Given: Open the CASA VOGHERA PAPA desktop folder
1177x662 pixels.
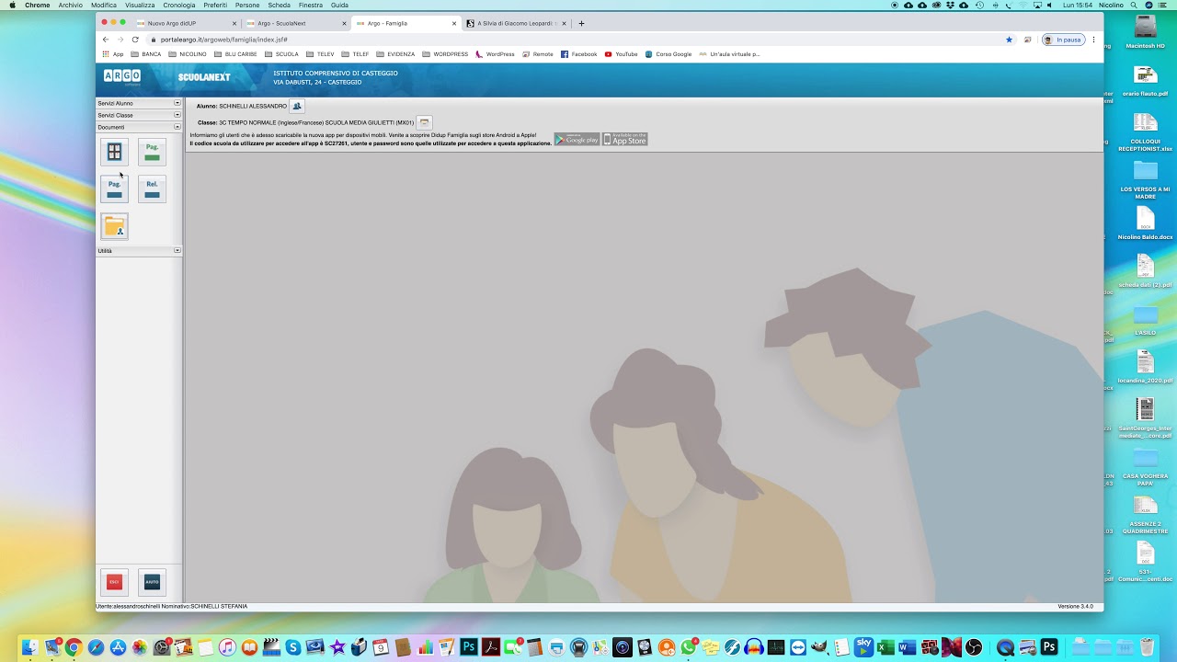Looking at the screenshot, I should (x=1145, y=466).
